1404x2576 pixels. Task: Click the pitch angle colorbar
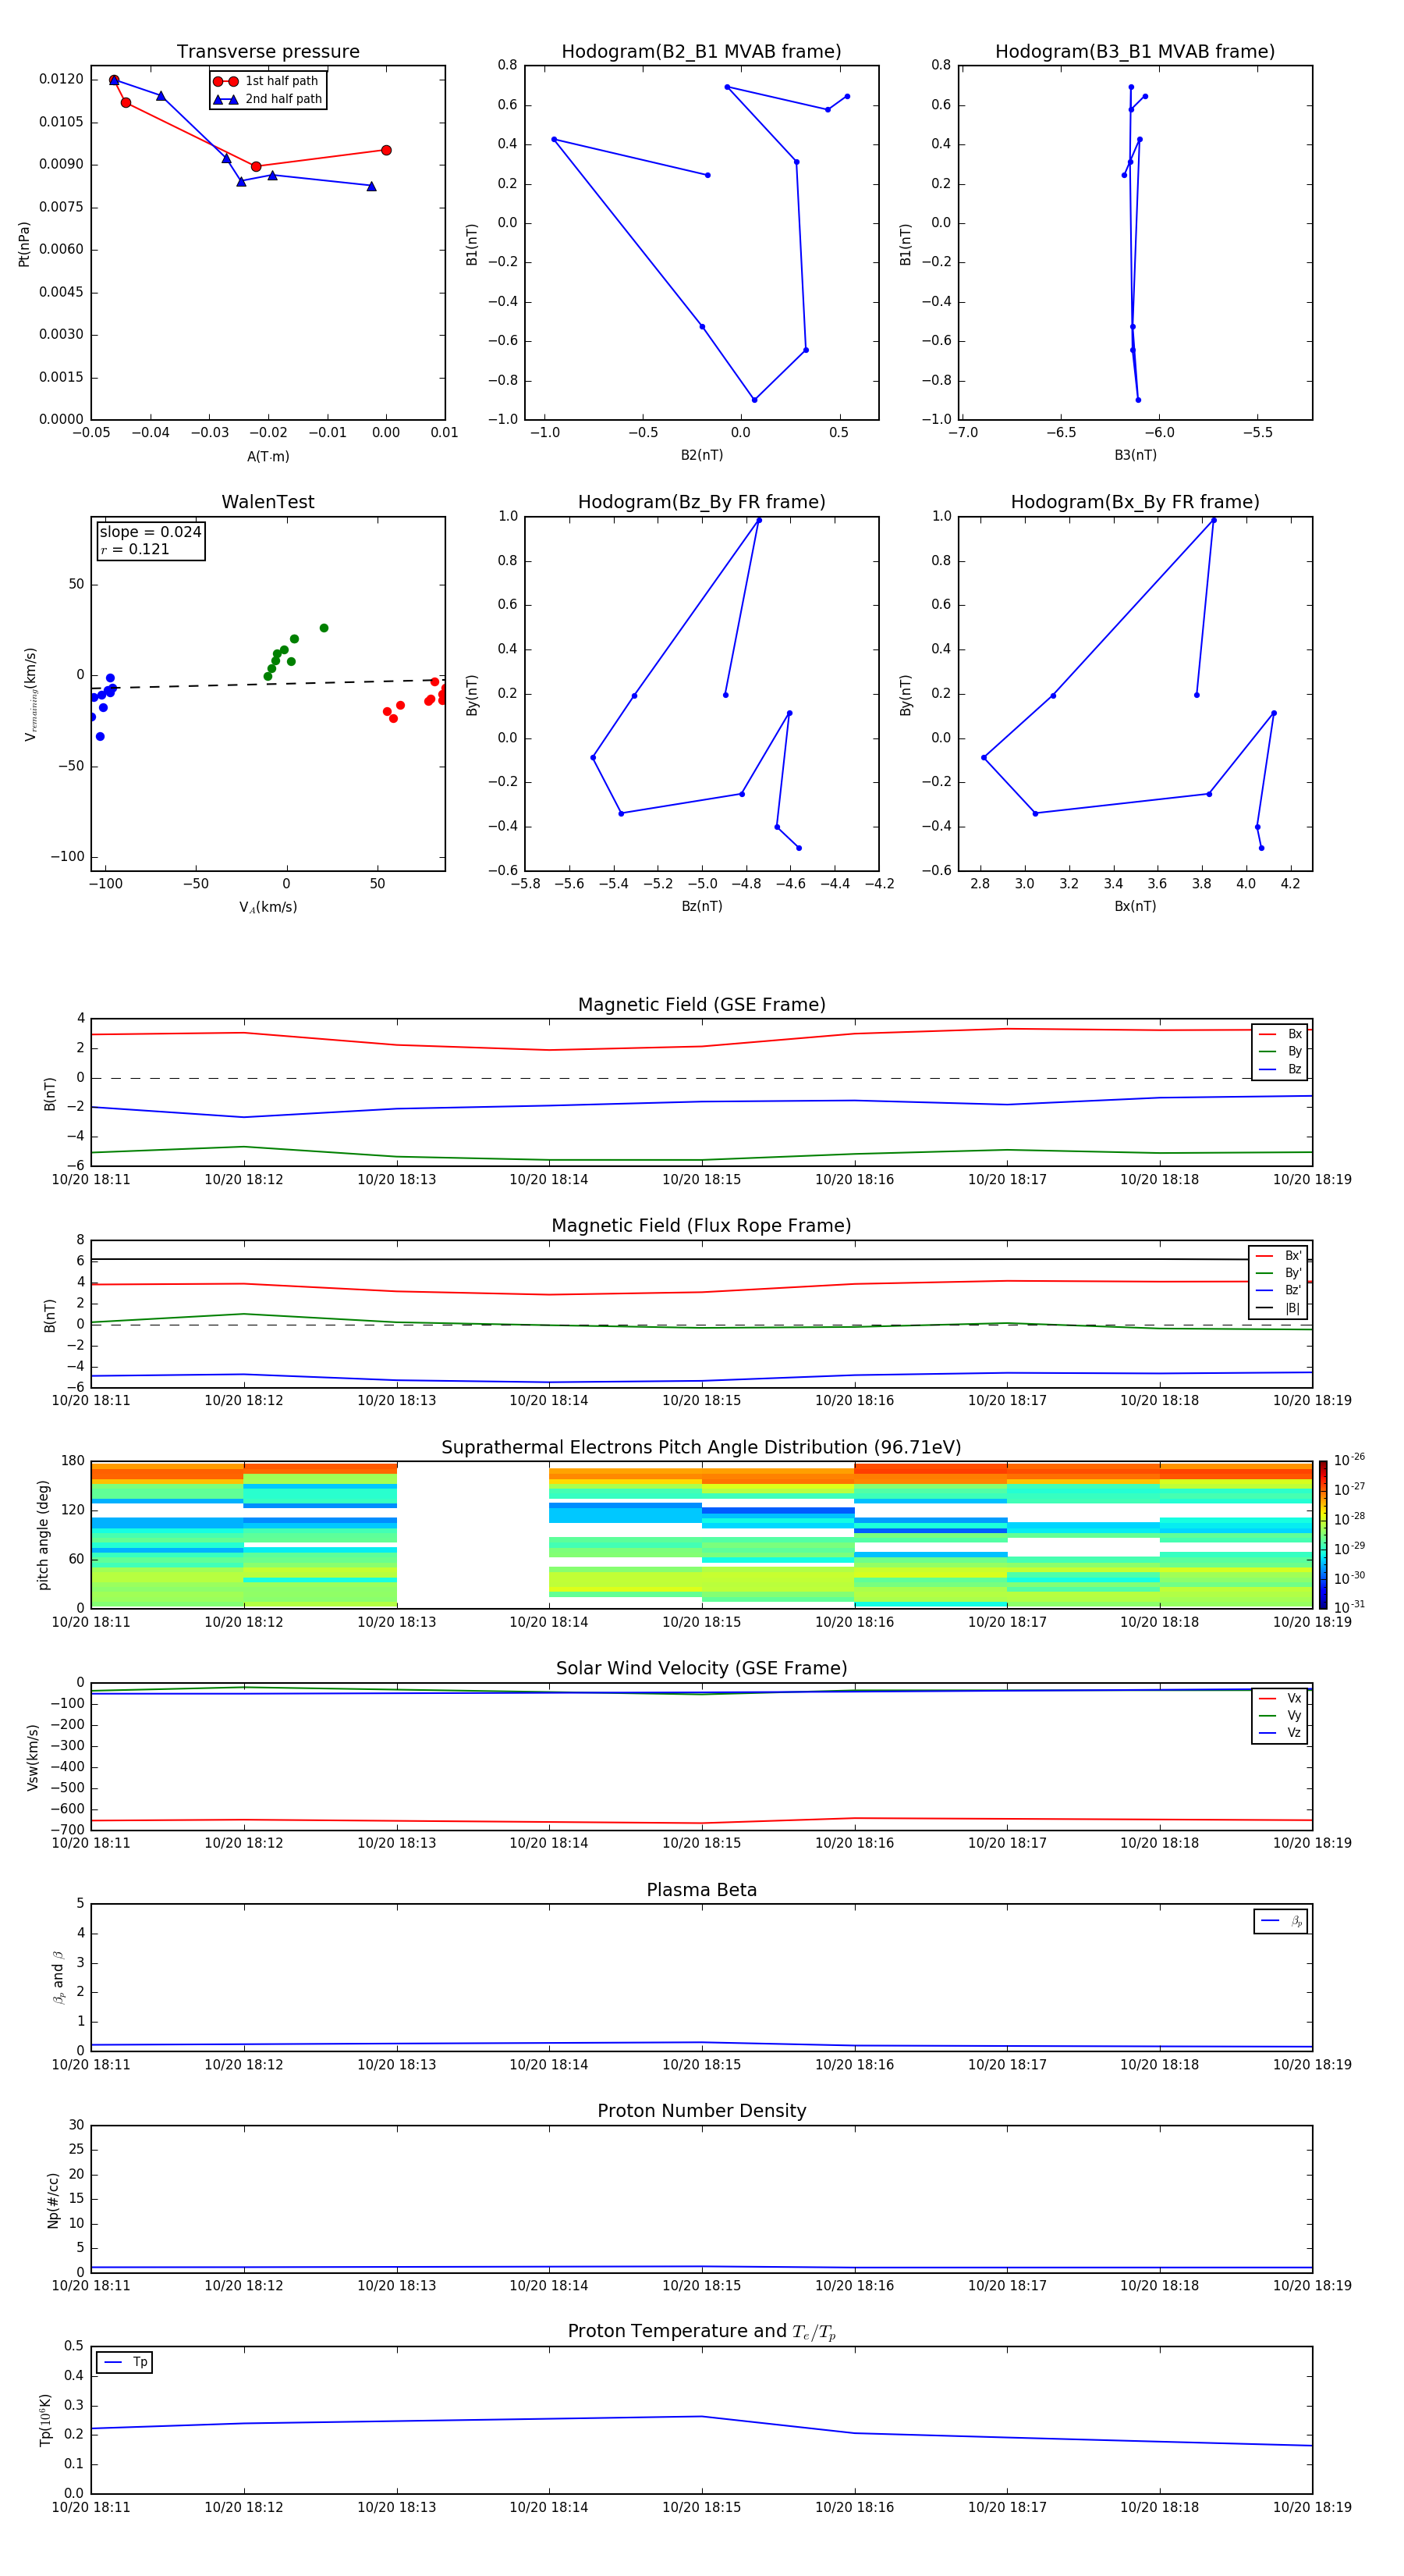click(x=1323, y=1535)
